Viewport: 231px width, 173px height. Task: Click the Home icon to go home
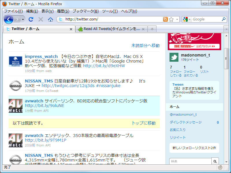pos(51,19)
